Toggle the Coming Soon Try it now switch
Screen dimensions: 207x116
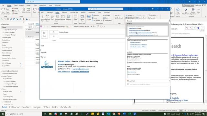[203, 5]
